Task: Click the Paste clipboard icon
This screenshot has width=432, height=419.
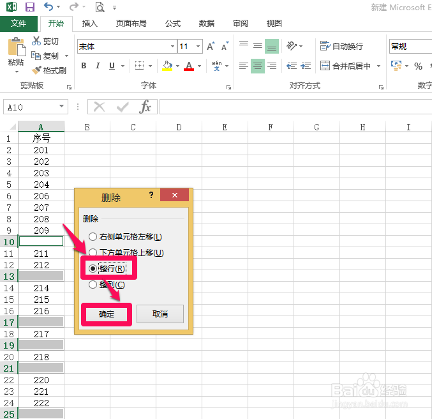Action: (16, 47)
